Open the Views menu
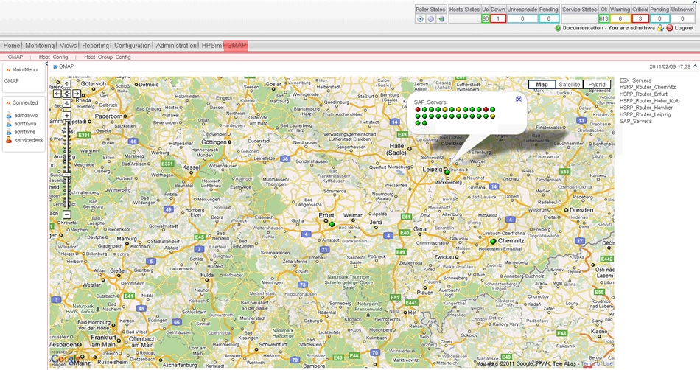Viewport: 700px width, 370px height. pyautogui.click(x=68, y=46)
